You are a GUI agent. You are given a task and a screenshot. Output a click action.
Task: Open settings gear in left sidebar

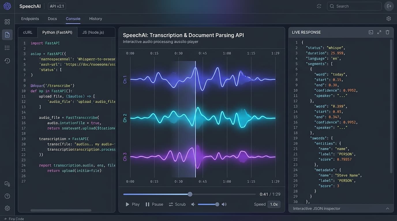tap(7, 208)
